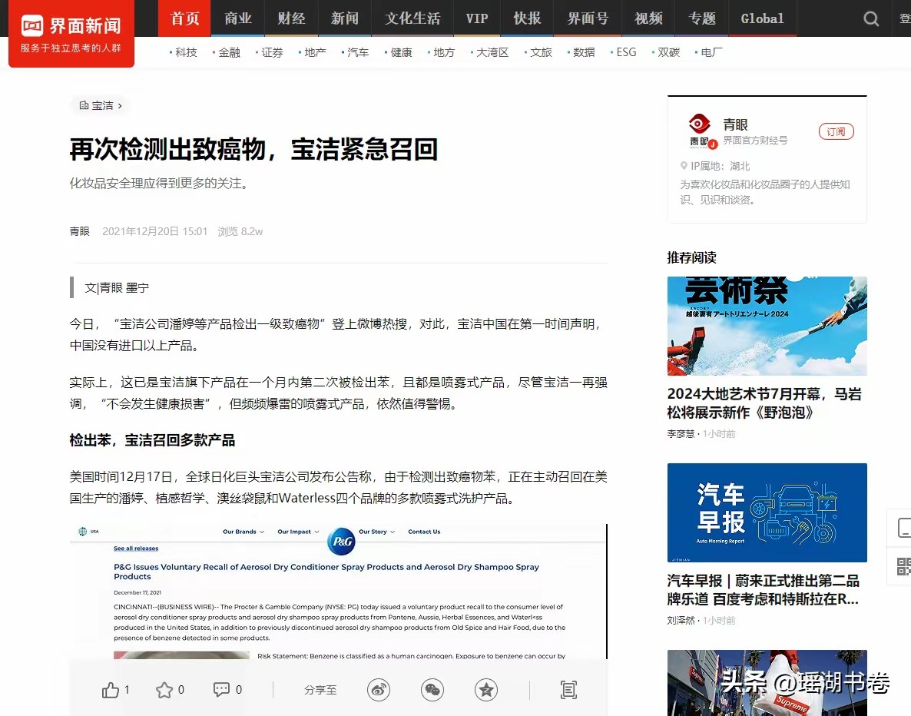Go to 地产 subcategory
911x716 pixels.
click(315, 52)
